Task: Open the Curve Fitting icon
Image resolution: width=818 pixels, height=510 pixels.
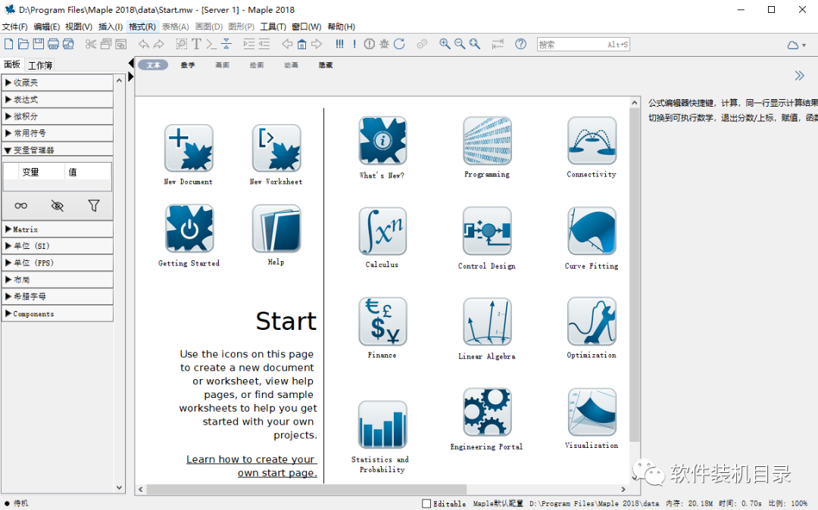Action: point(592,232)
